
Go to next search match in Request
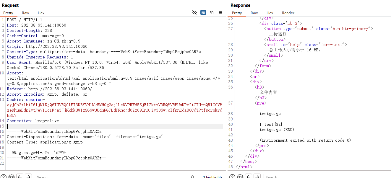[x=28, y=177]
